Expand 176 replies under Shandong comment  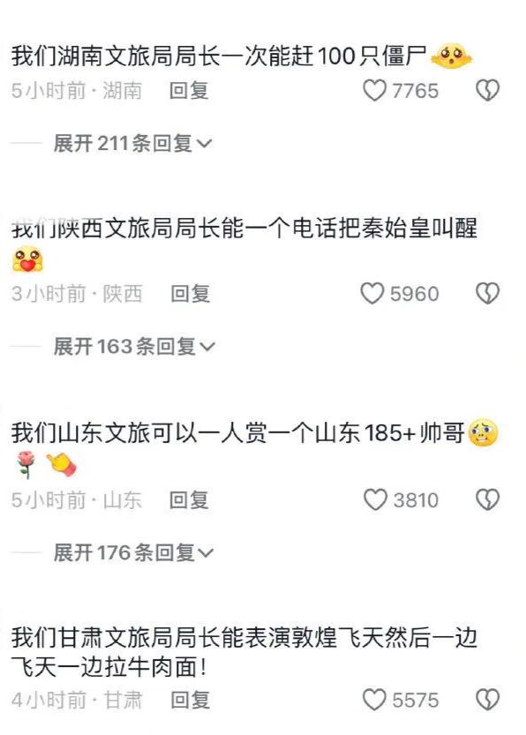(x=133, y=552)
